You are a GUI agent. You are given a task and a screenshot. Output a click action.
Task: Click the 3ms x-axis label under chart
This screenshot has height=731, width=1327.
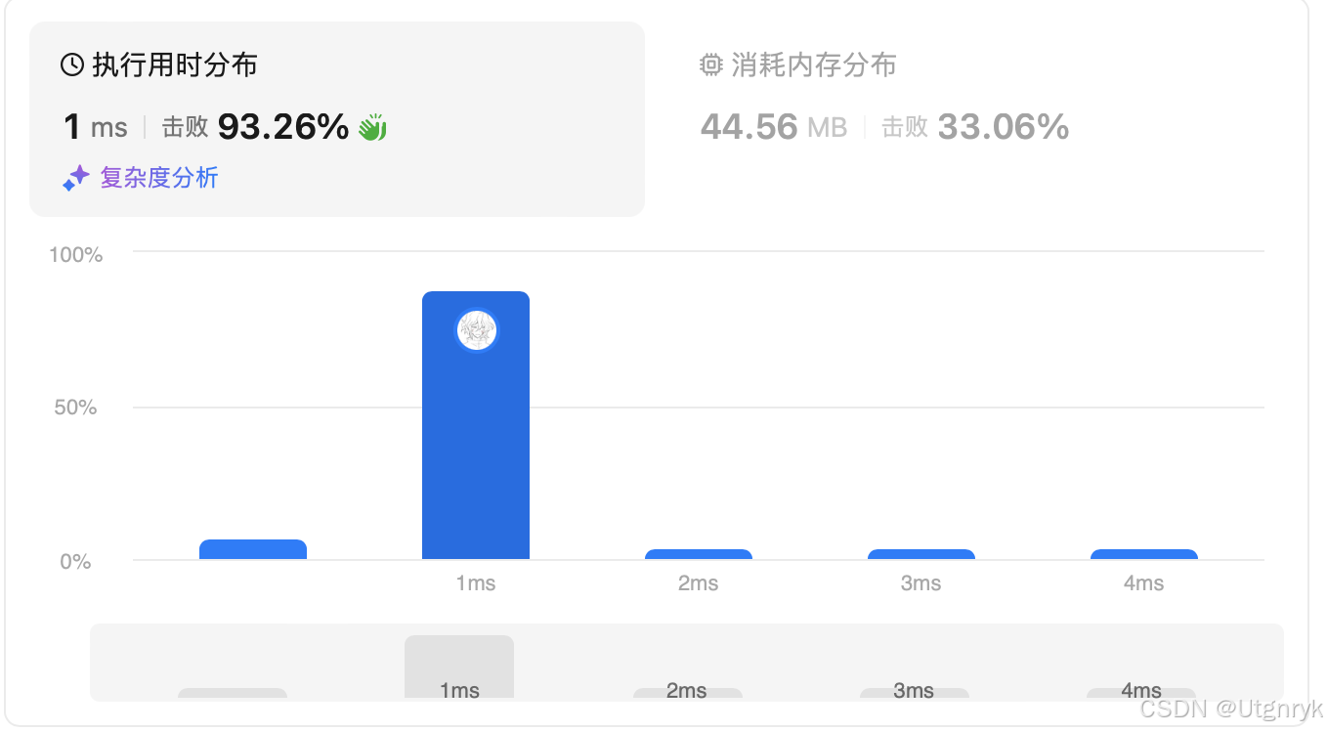click(921, 583)
